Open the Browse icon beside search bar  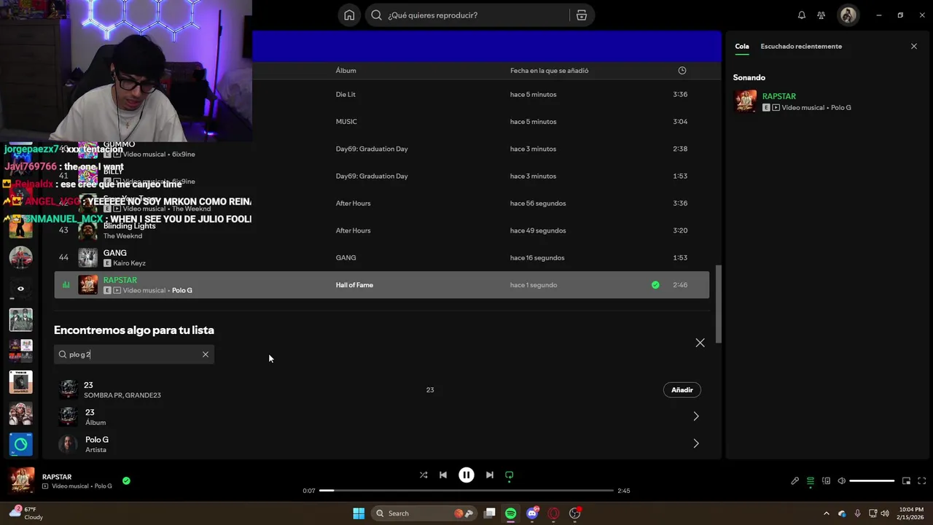582,15
